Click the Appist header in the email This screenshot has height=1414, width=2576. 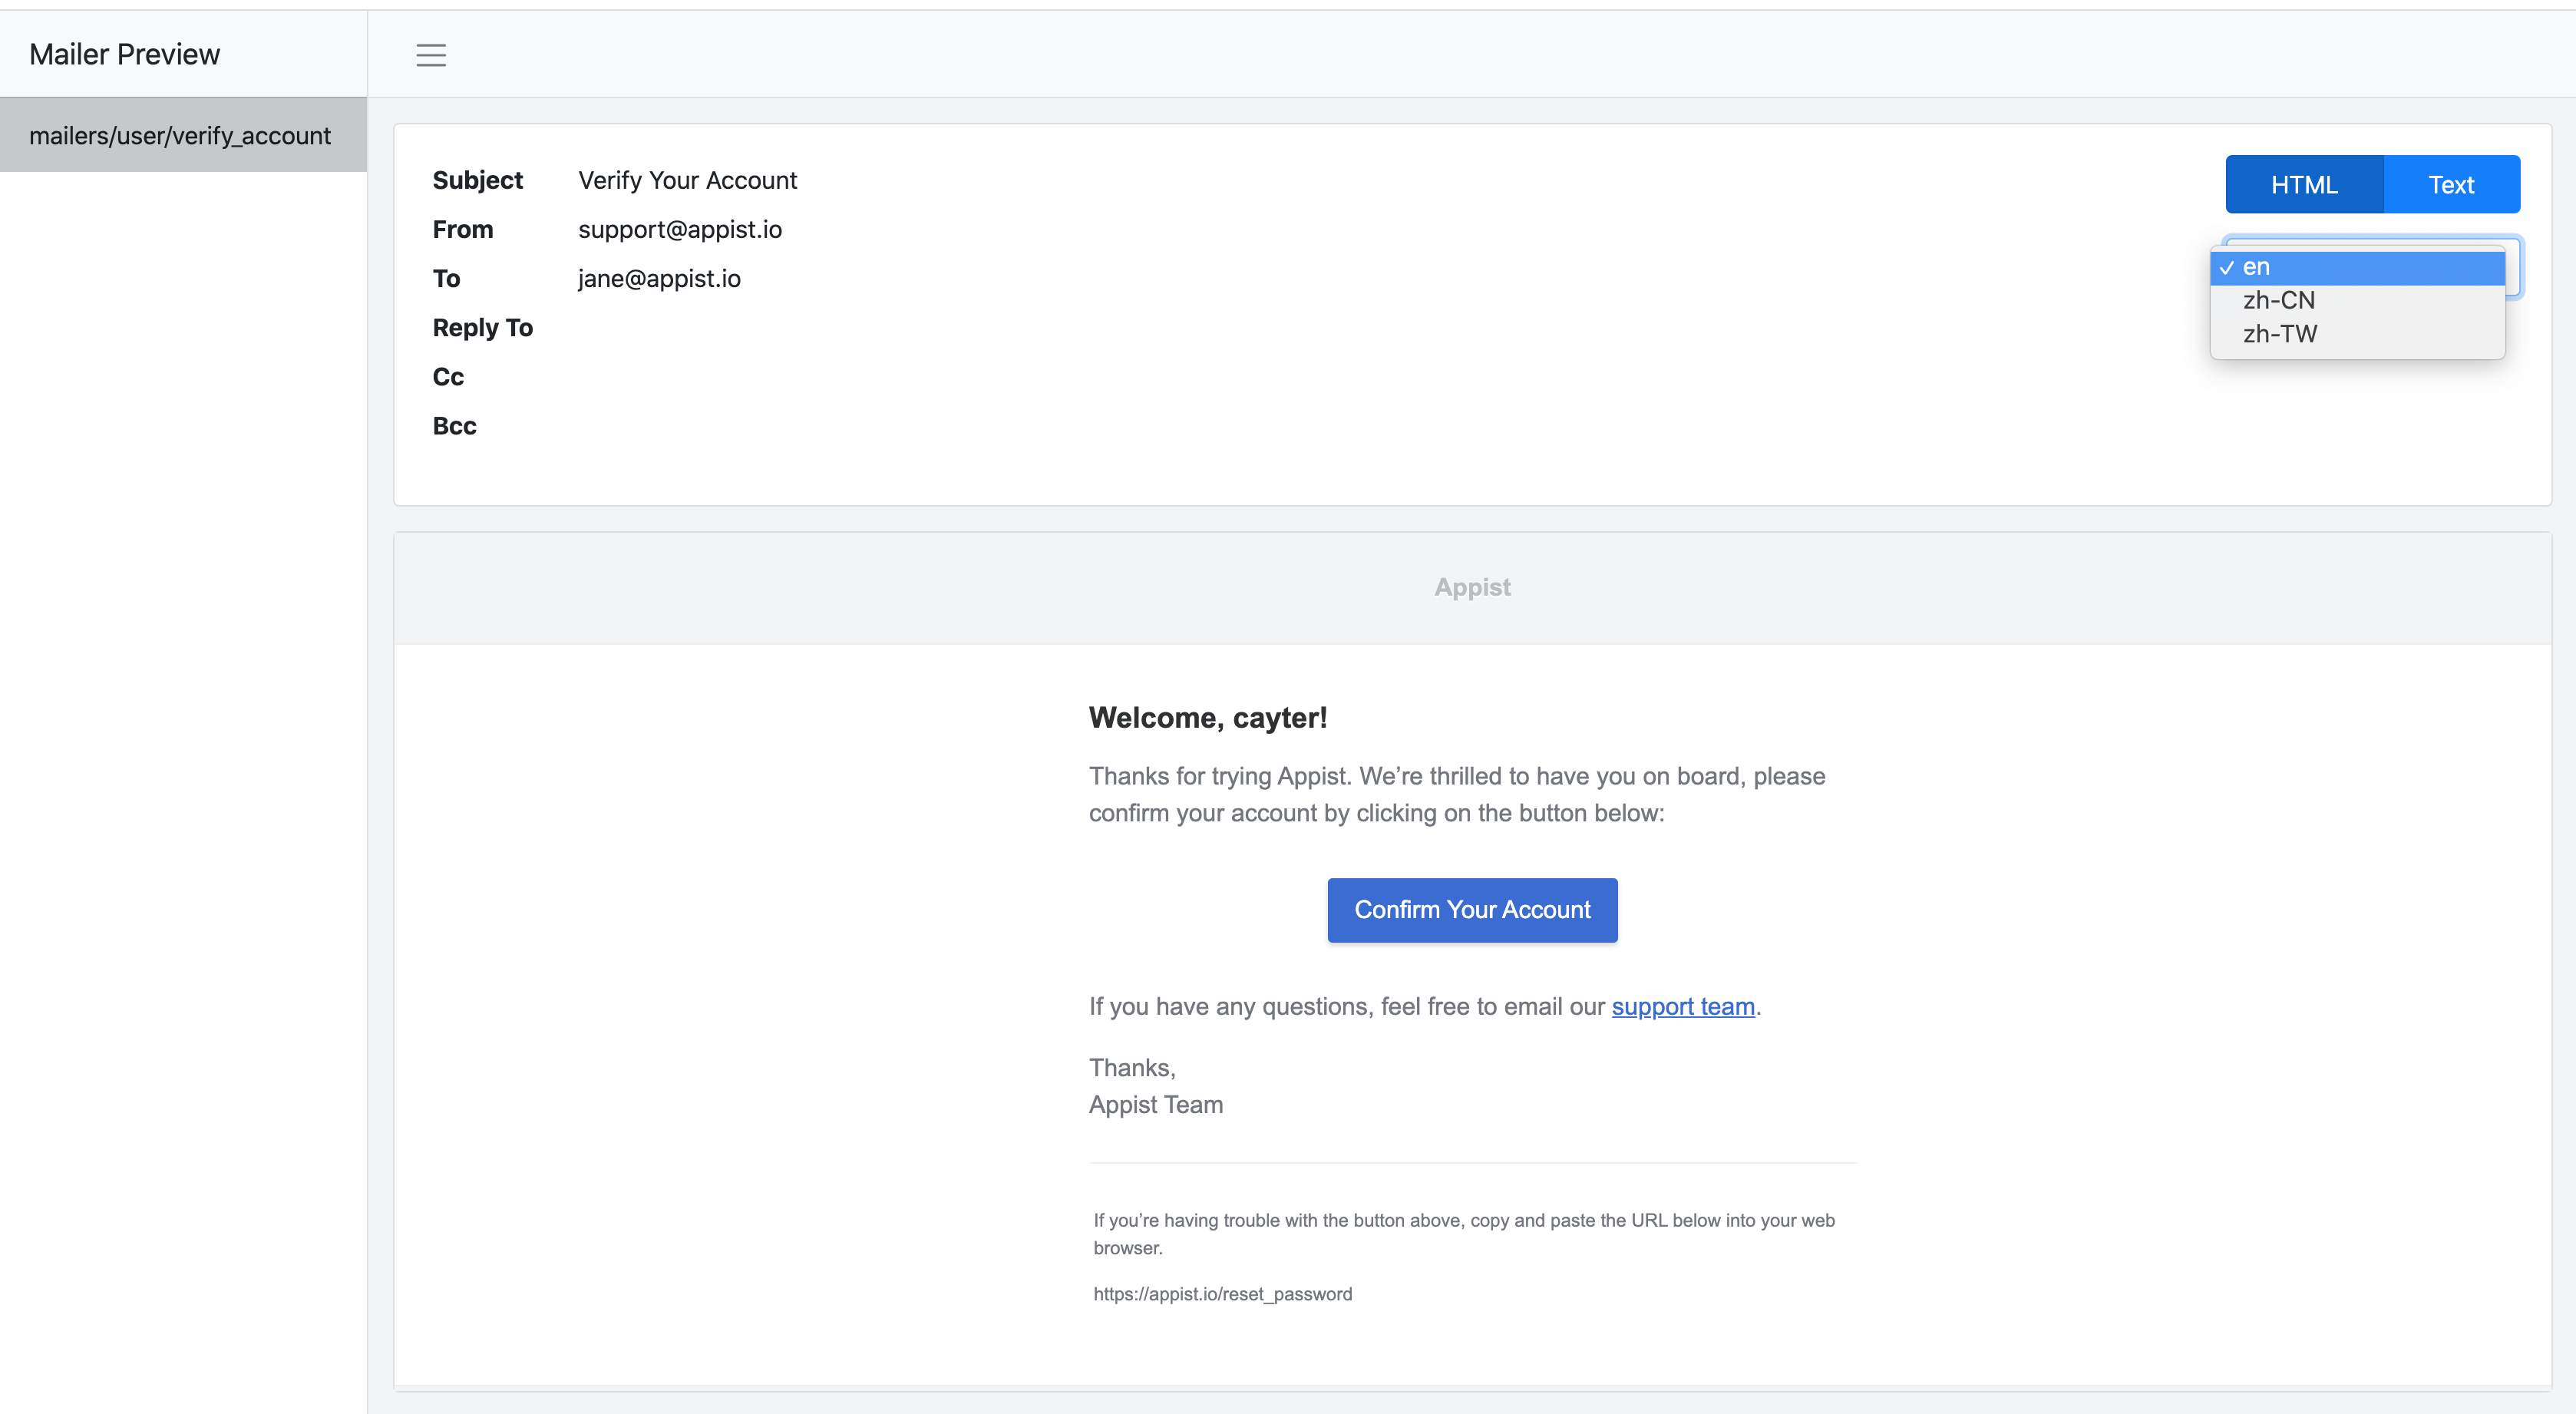click(1472, 587)
